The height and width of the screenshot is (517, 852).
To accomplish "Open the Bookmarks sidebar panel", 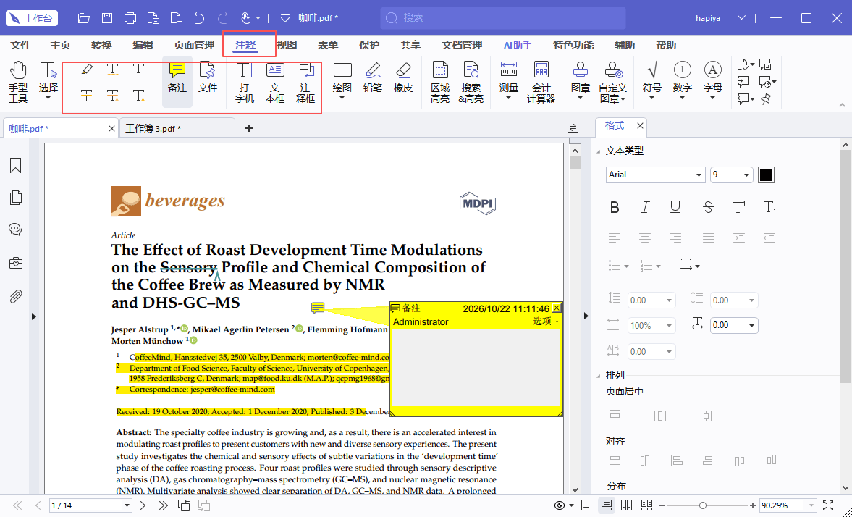I will pos(16,165).
